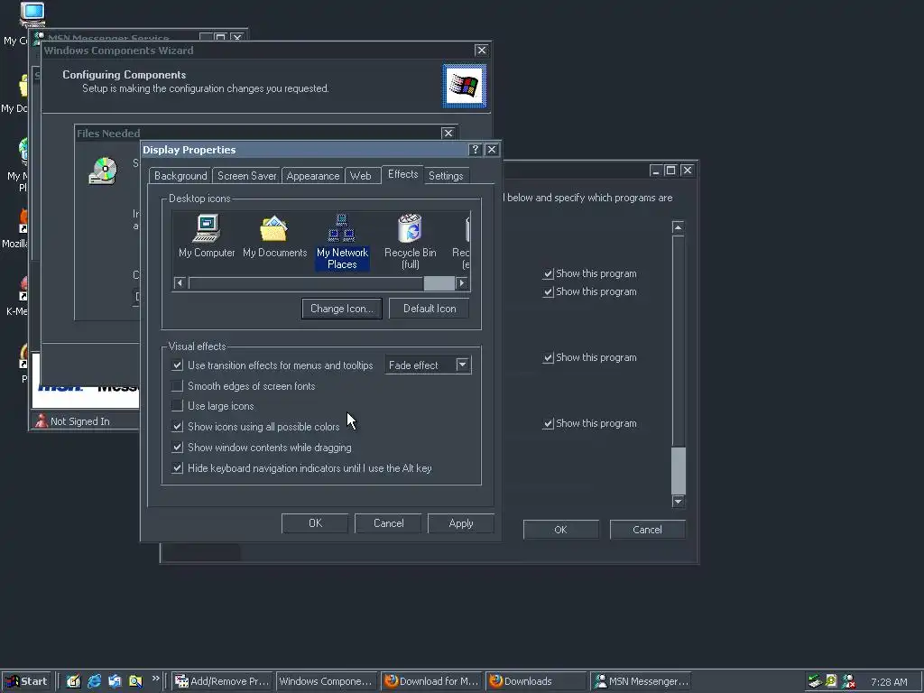
Task: Expand hidden quick launch items chevron
Action: point(155,679)
